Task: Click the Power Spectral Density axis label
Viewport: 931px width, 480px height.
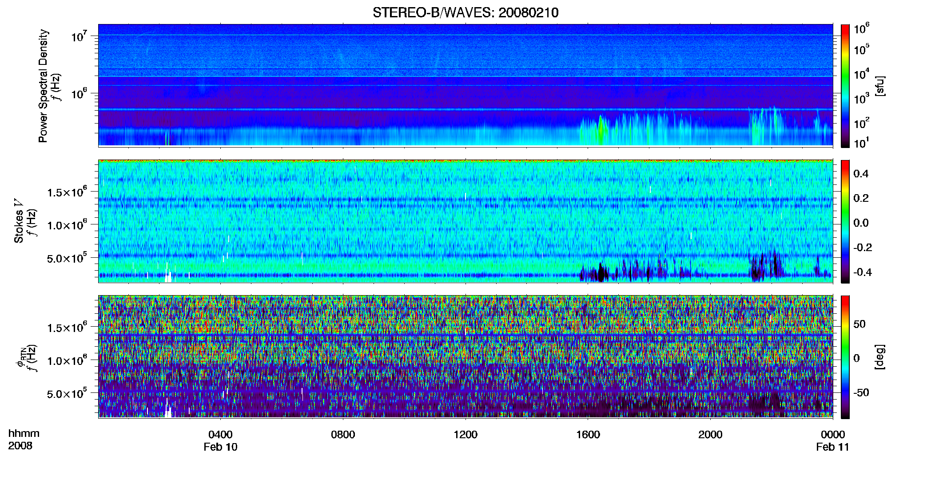Action: click(43, 86)
